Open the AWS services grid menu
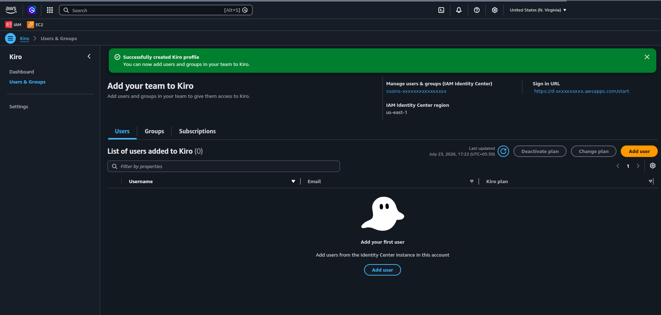661x315 pixels. coord(50,10)
